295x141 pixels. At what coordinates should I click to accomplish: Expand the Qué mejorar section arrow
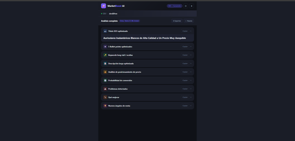191,97
